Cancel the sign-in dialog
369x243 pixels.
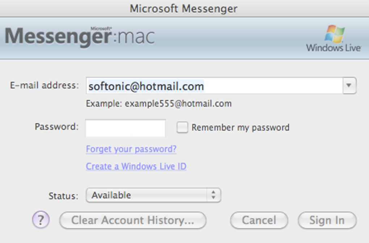pos(259,220)
